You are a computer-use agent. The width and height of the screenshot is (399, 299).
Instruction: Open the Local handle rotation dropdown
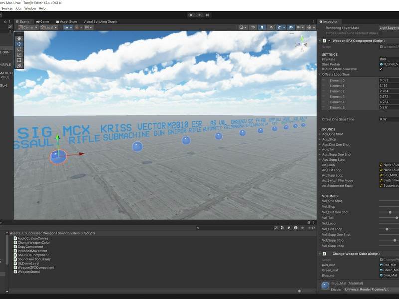tap(49, 27)
